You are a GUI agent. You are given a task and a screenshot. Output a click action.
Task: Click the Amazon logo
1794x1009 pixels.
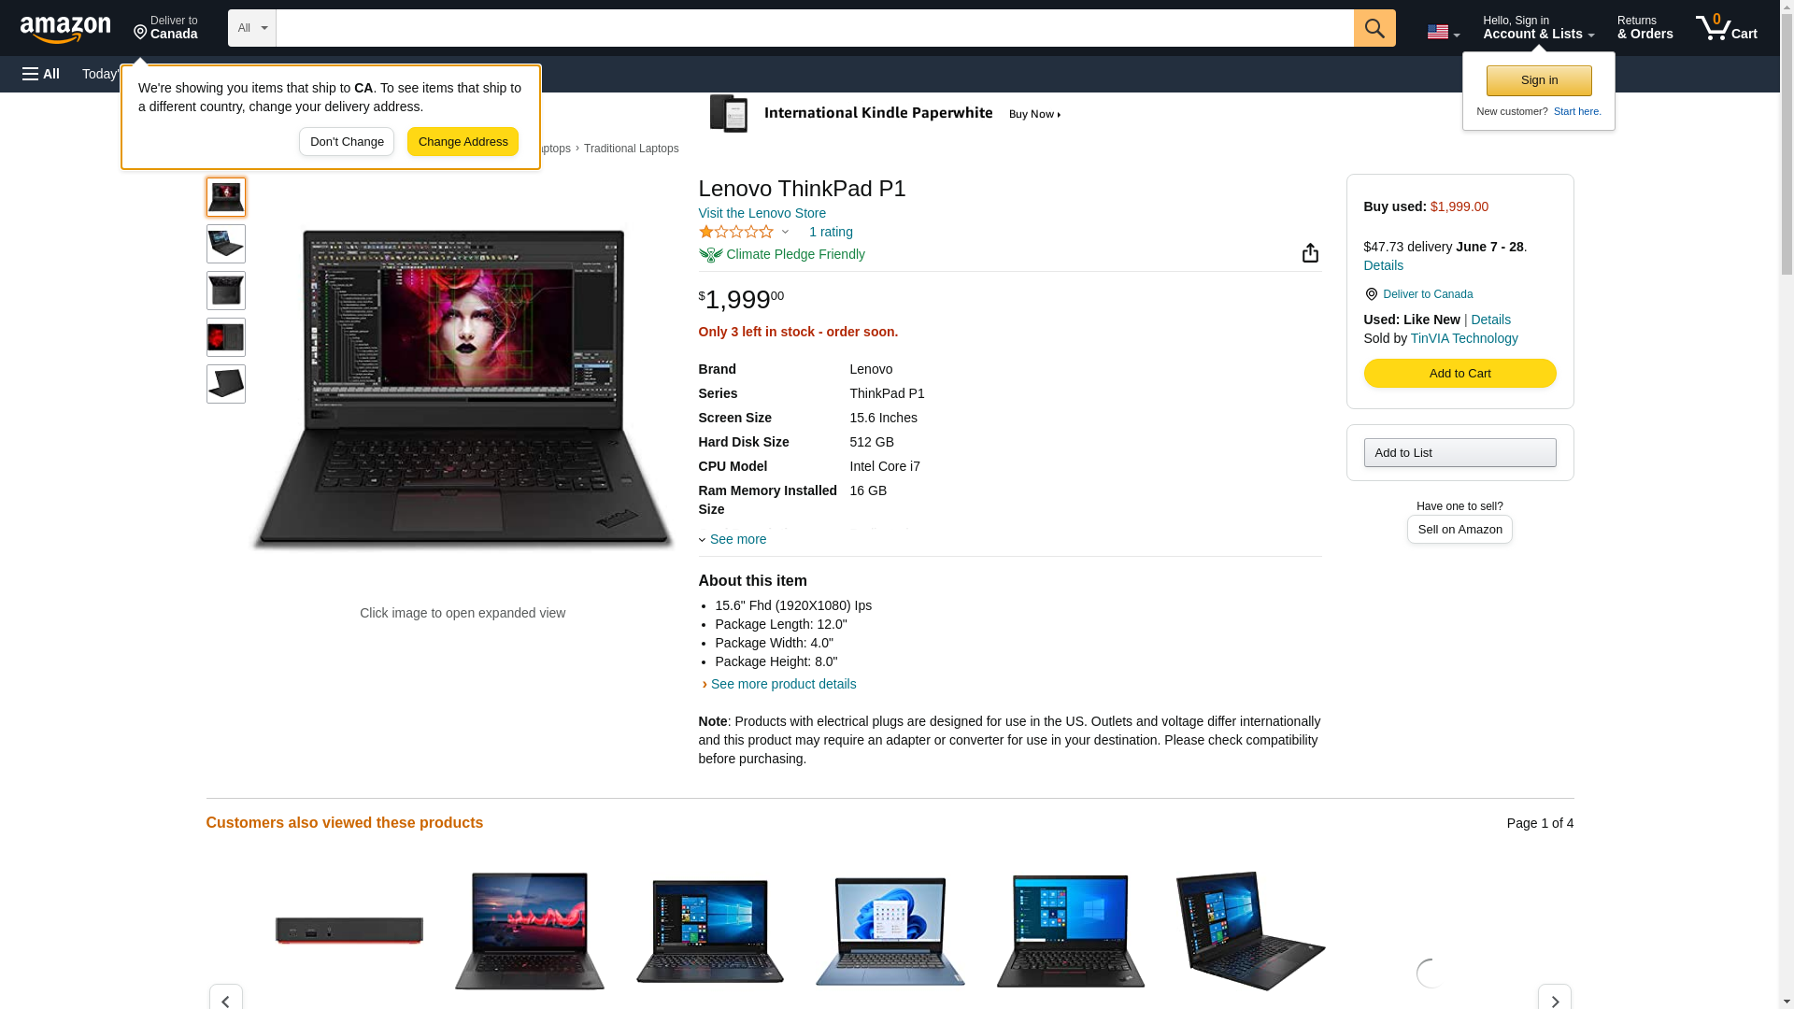pyautogui.click(x=65, y=29)
